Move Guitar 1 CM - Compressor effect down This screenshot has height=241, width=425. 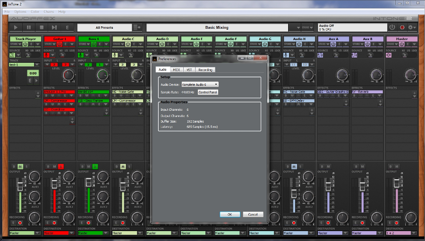52,104
